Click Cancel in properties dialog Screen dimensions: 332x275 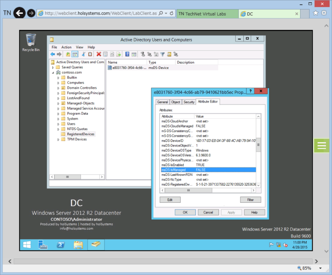[x=208, y=212]
